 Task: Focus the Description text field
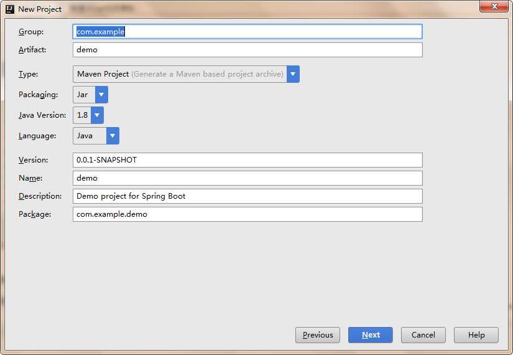coord(247,196)
